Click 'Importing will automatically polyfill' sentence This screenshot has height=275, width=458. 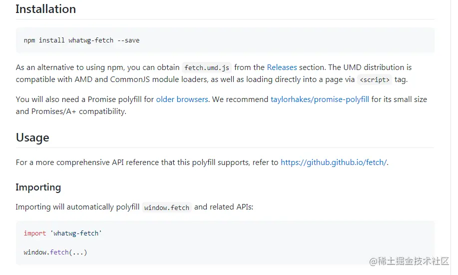(x=77, y=206)
